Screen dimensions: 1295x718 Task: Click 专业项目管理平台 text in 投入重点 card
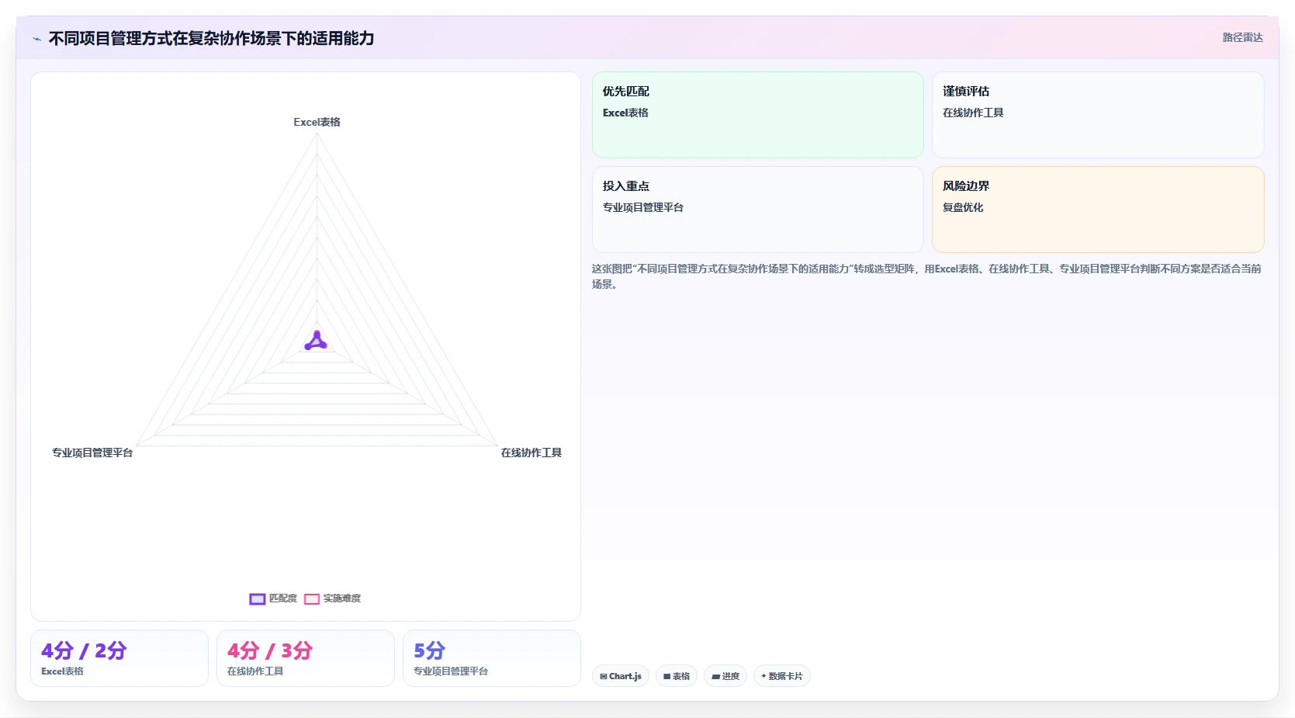click(x=643, y=207)
